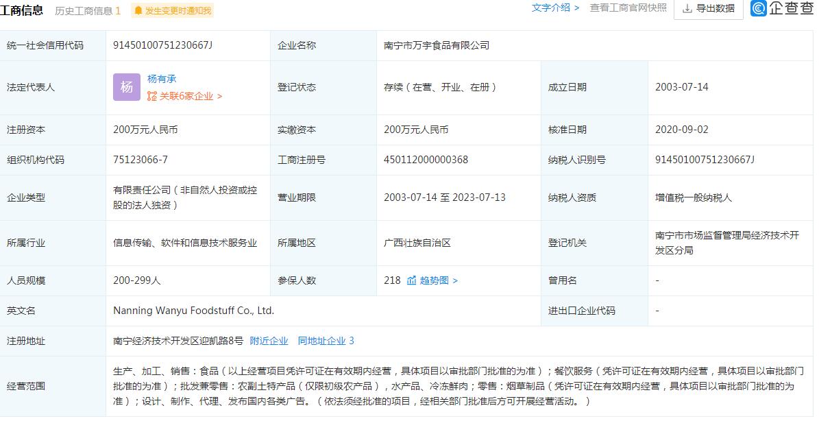
Task: Click establishment date 2003-07-14
Action: click(x=682, y=87)
